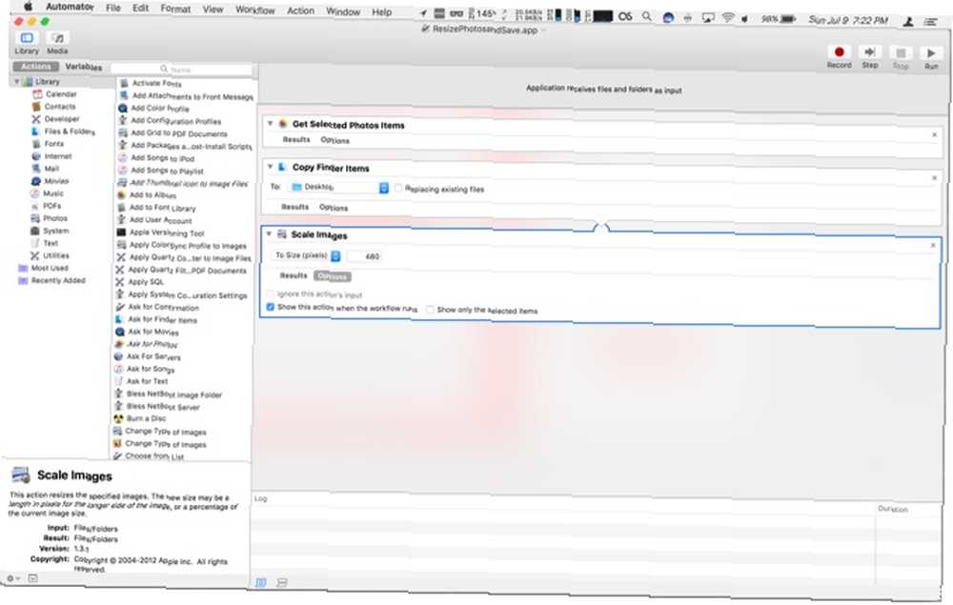953x605 pixels.
Task: Click the Stop toolbar icon
Action: click(901, 53)
